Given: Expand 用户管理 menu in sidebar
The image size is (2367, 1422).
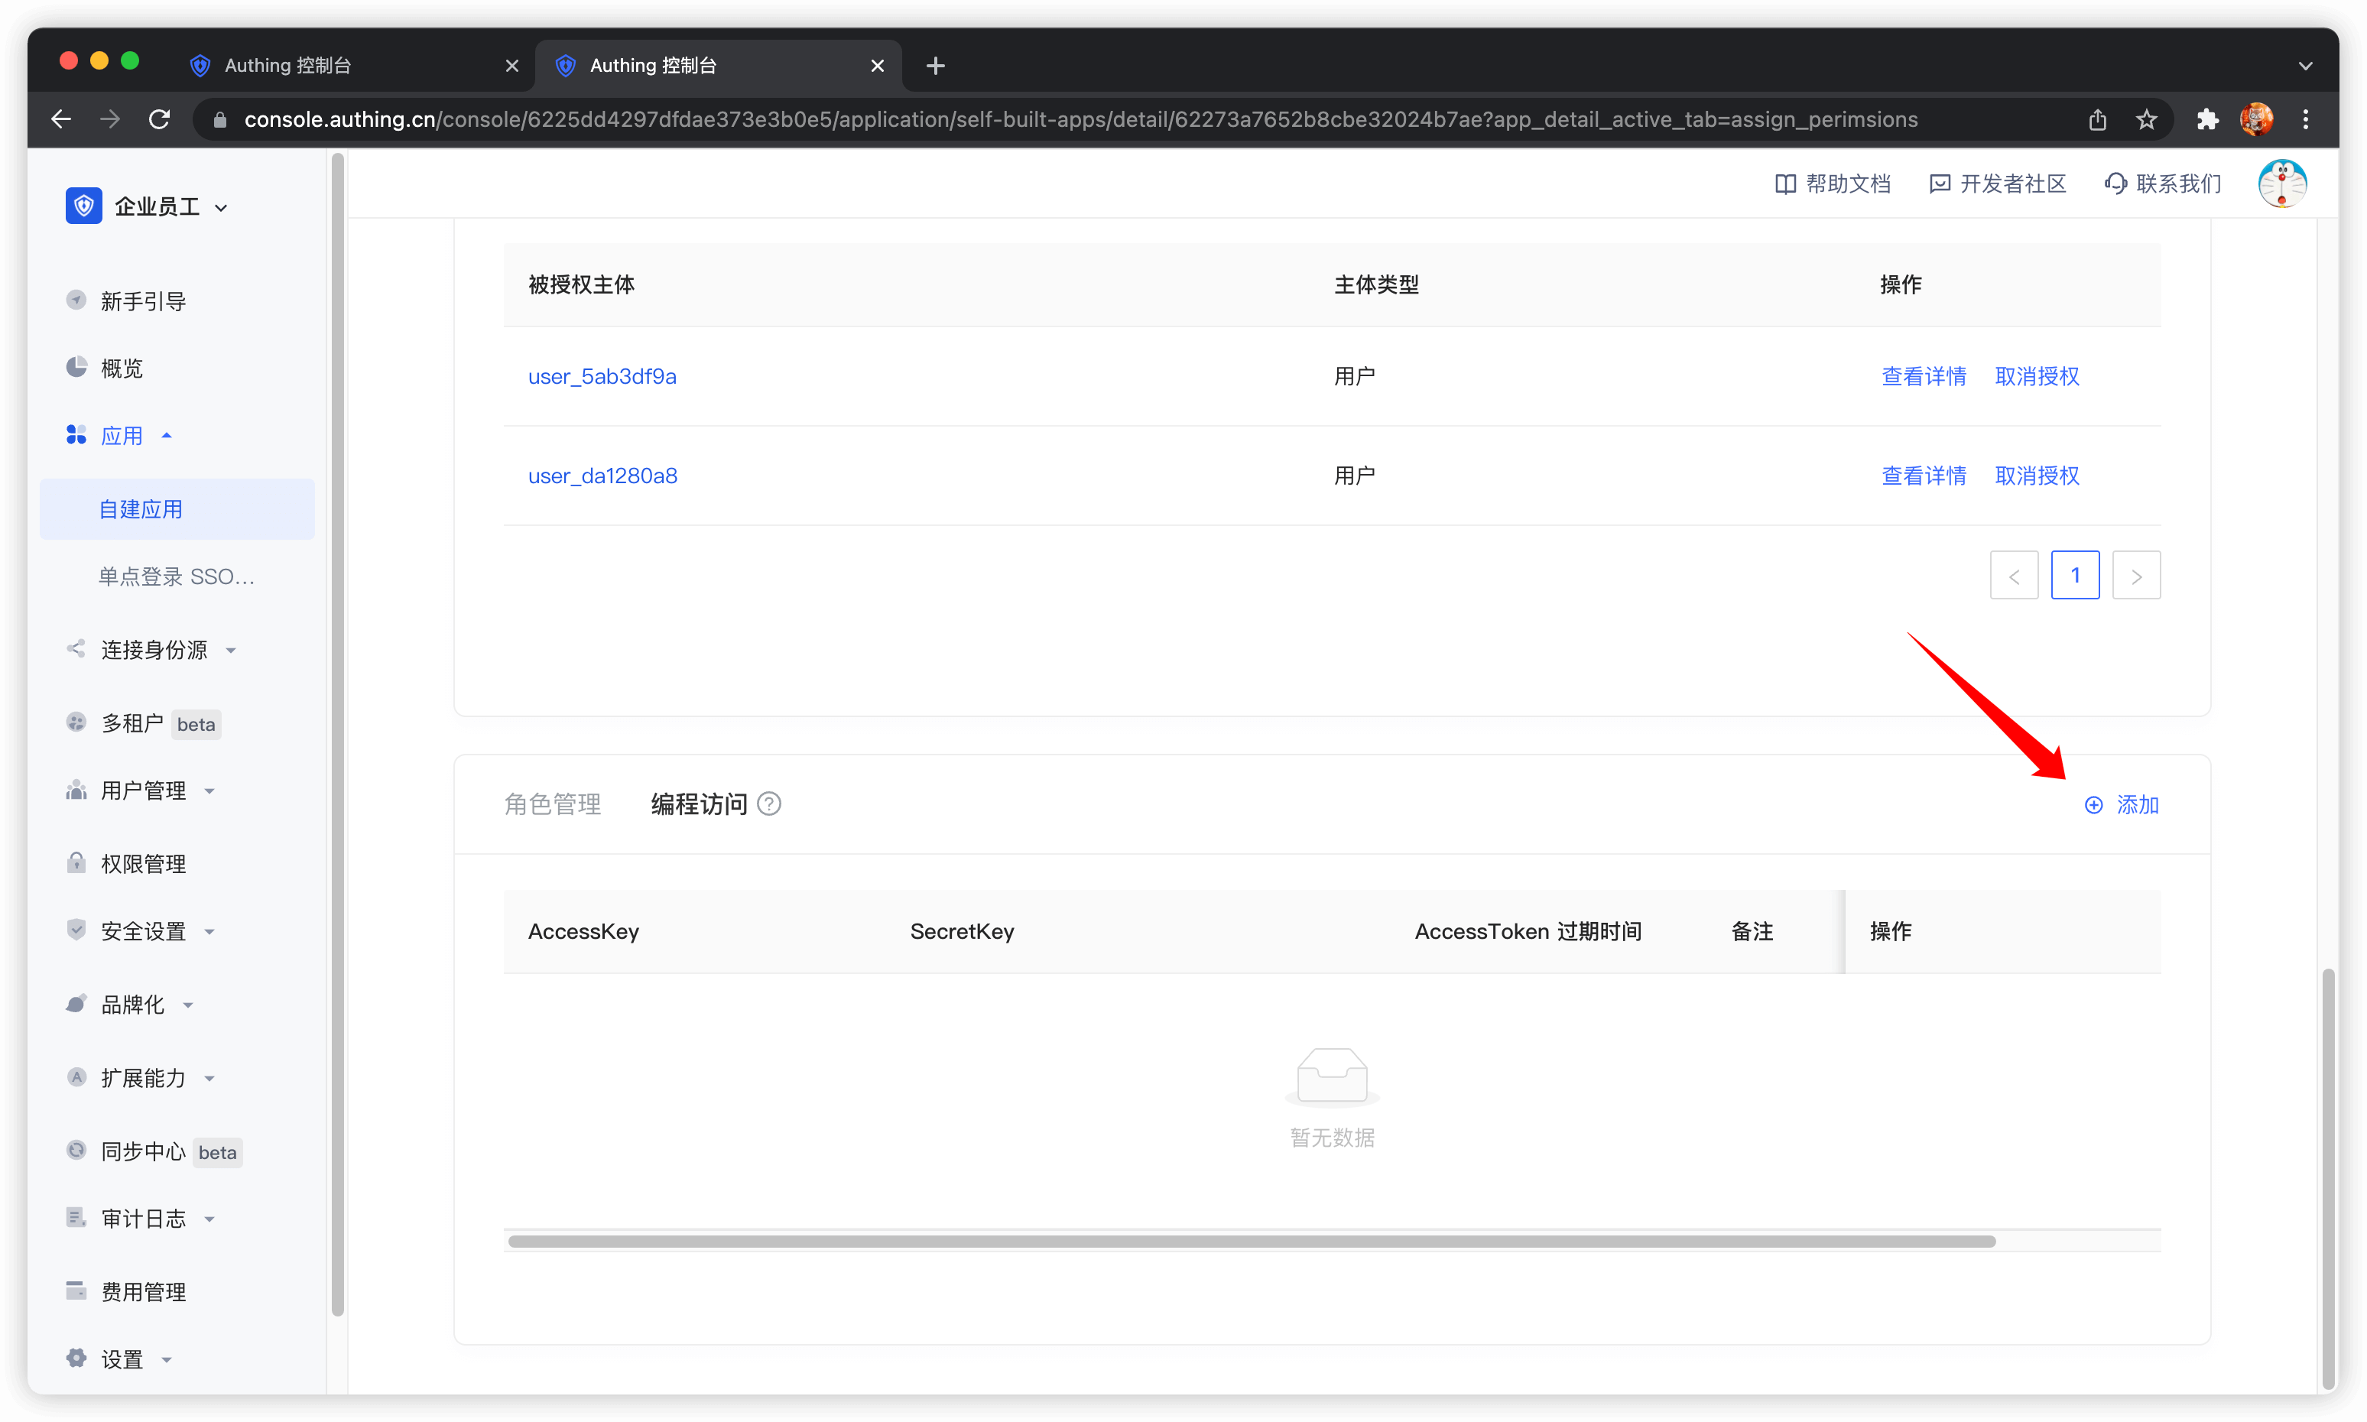Looking at the screenshot, I should tap(143, 791).
